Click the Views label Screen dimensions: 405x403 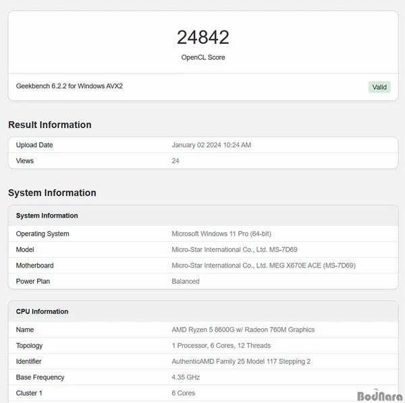25,161
